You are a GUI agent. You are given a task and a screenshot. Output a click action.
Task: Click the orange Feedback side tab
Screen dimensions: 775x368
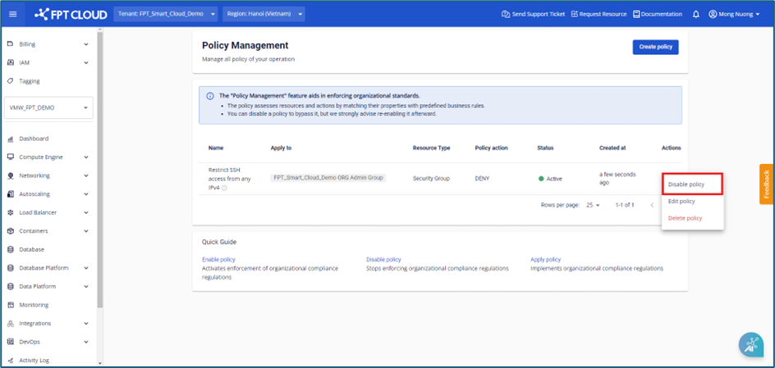766,184
